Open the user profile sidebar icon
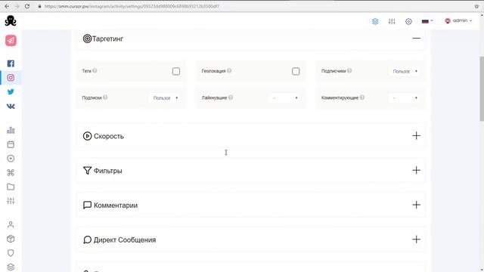Viewport: 484px width, 272px height. (11, 224)
